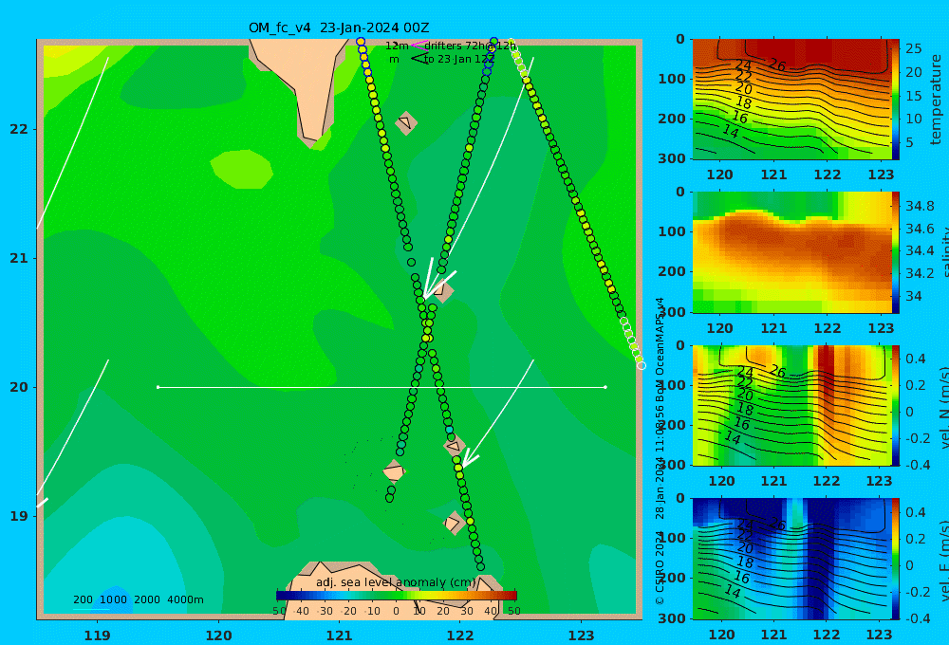Viewport: 949px width, 645px height.
Task: Click the '26' contour label in temperature panel
Action: [777, 64]
